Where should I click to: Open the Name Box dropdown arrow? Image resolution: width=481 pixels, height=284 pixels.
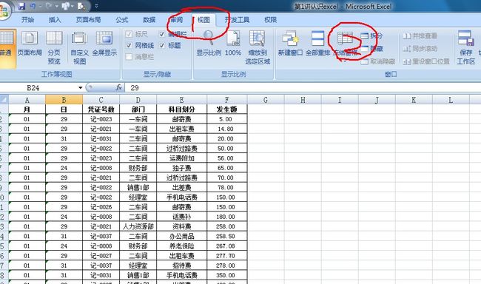(x=81, y=88)
